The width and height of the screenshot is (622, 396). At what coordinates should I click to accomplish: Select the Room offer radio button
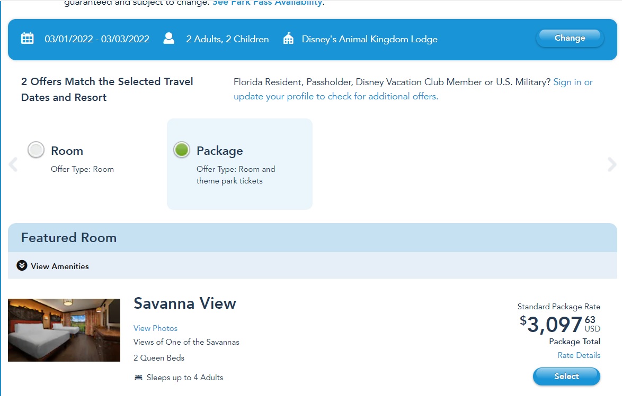pos(36,150)
